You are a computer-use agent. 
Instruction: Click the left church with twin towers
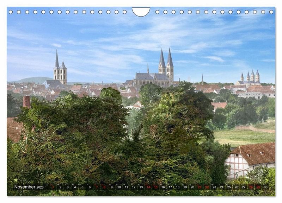[60, 72]
